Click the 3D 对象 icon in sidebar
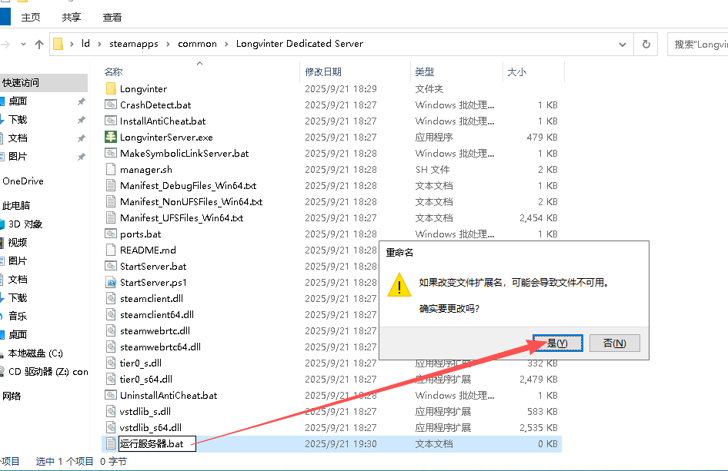 click(x=3, y=224)
